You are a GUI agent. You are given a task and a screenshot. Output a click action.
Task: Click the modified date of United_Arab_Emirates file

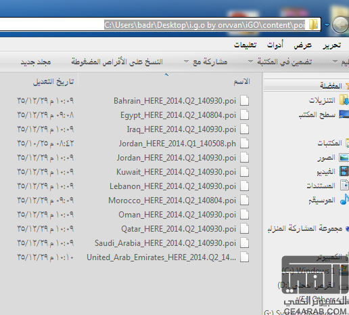coord(45,257)
